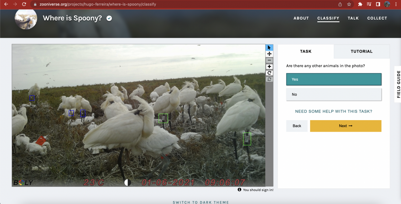
Task: Select the pan/move image tool
Action: click(x=269, y=54)
